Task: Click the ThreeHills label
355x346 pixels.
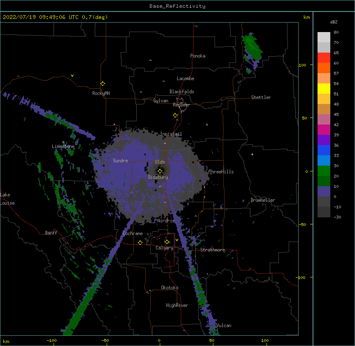Action: (221, 172)
